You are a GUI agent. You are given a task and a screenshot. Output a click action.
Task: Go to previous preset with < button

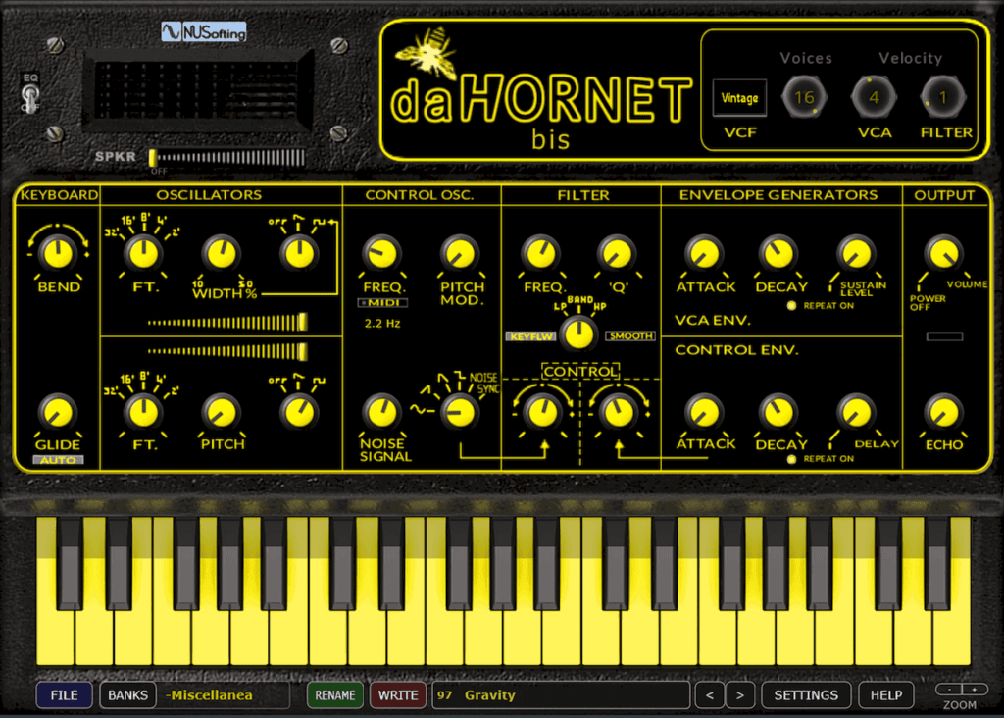pos(710,694)
